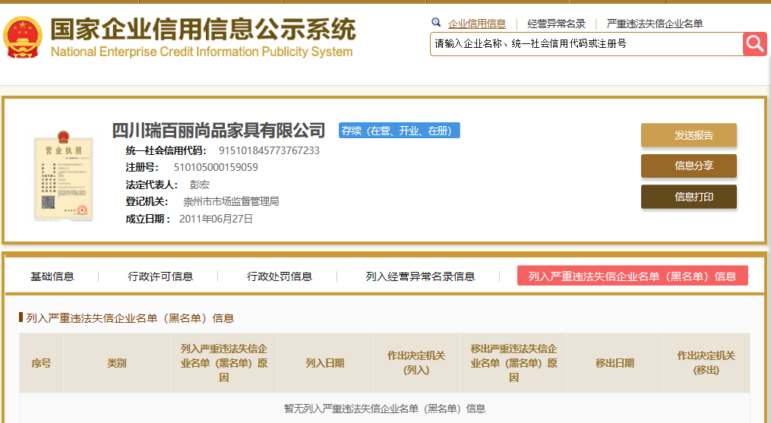Click the 移出严重违法失信企业名单（黑名单）原因 column header

coord(513,363)
